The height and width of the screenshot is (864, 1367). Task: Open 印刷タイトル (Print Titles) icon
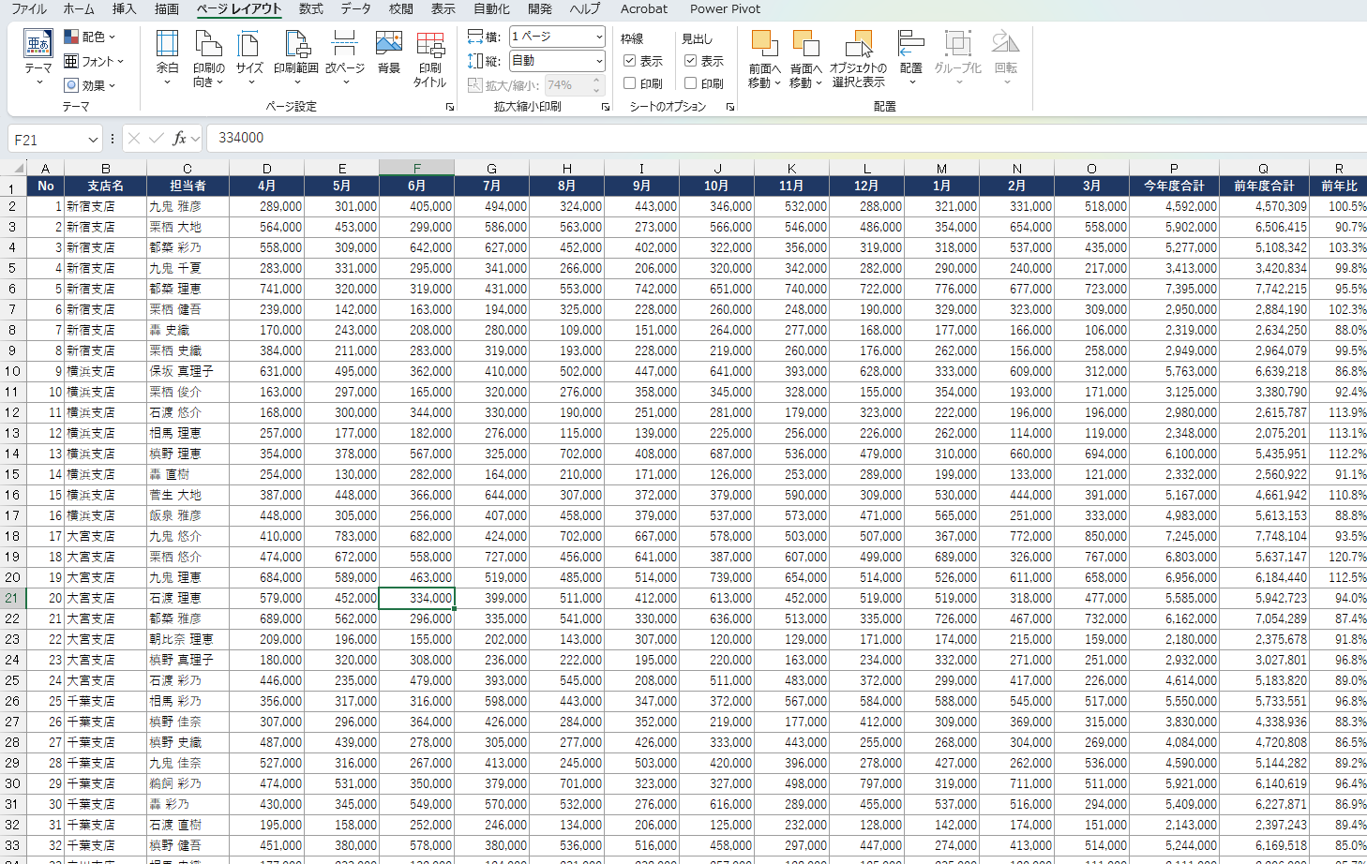[x=430, y=57]
